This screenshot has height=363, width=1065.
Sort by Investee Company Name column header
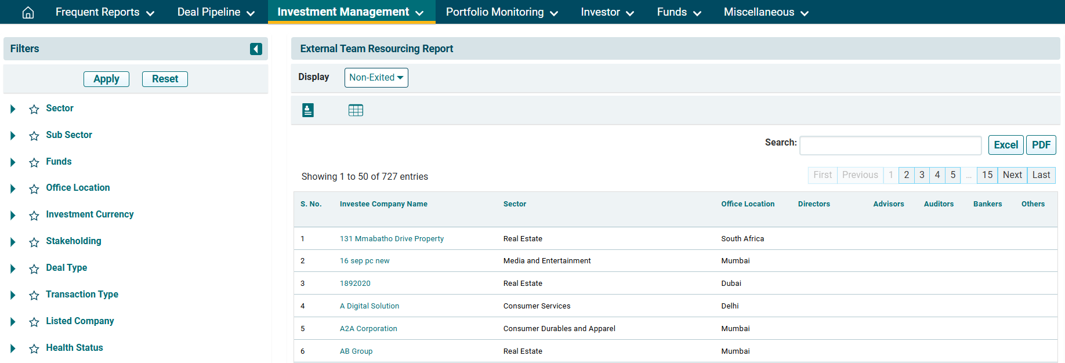click(x=383, y=204)
